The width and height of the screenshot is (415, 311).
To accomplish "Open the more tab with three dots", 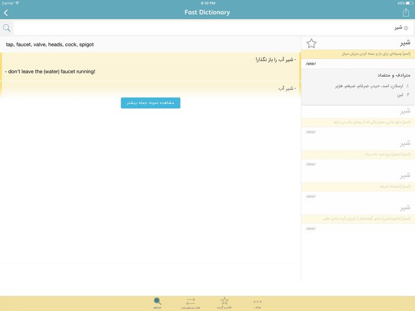I will [257, 304].
